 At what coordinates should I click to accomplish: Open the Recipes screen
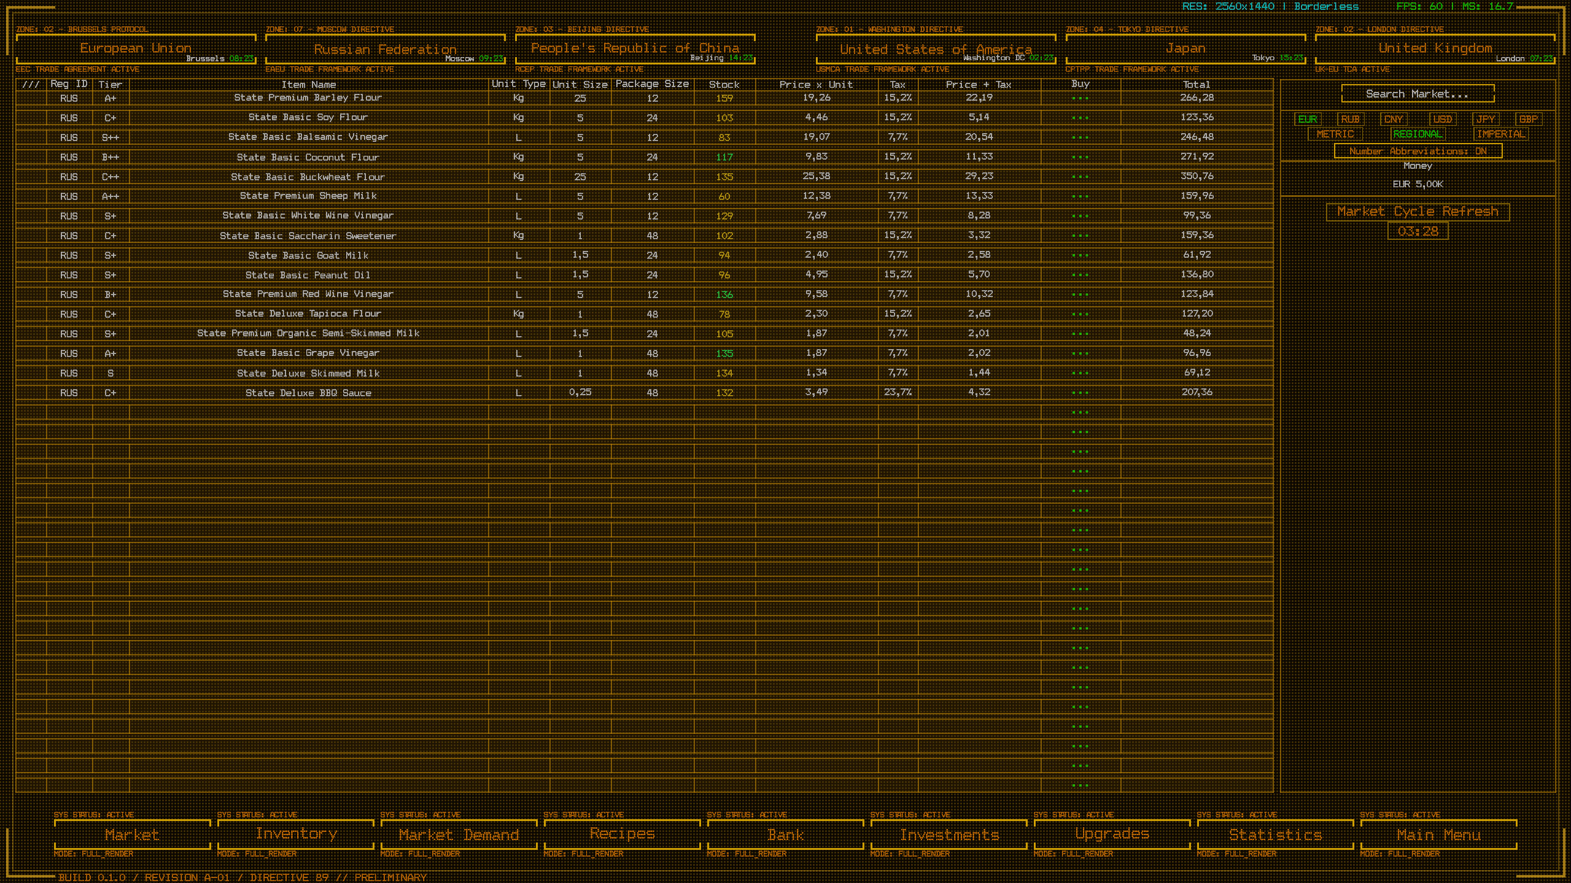coord(622,835)
